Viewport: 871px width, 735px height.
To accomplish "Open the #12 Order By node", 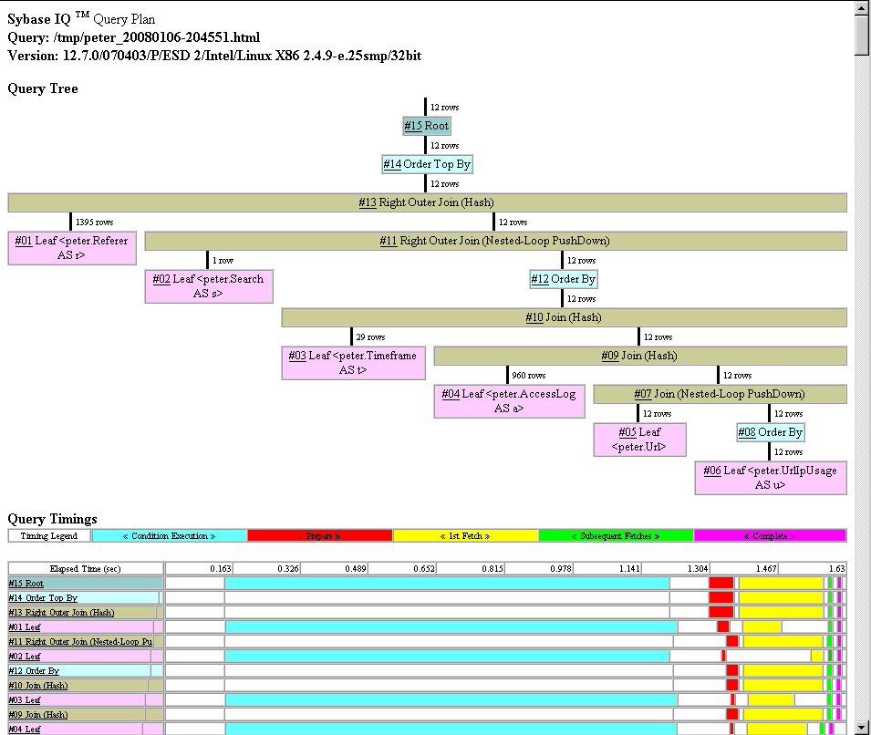I will (541, 279).
